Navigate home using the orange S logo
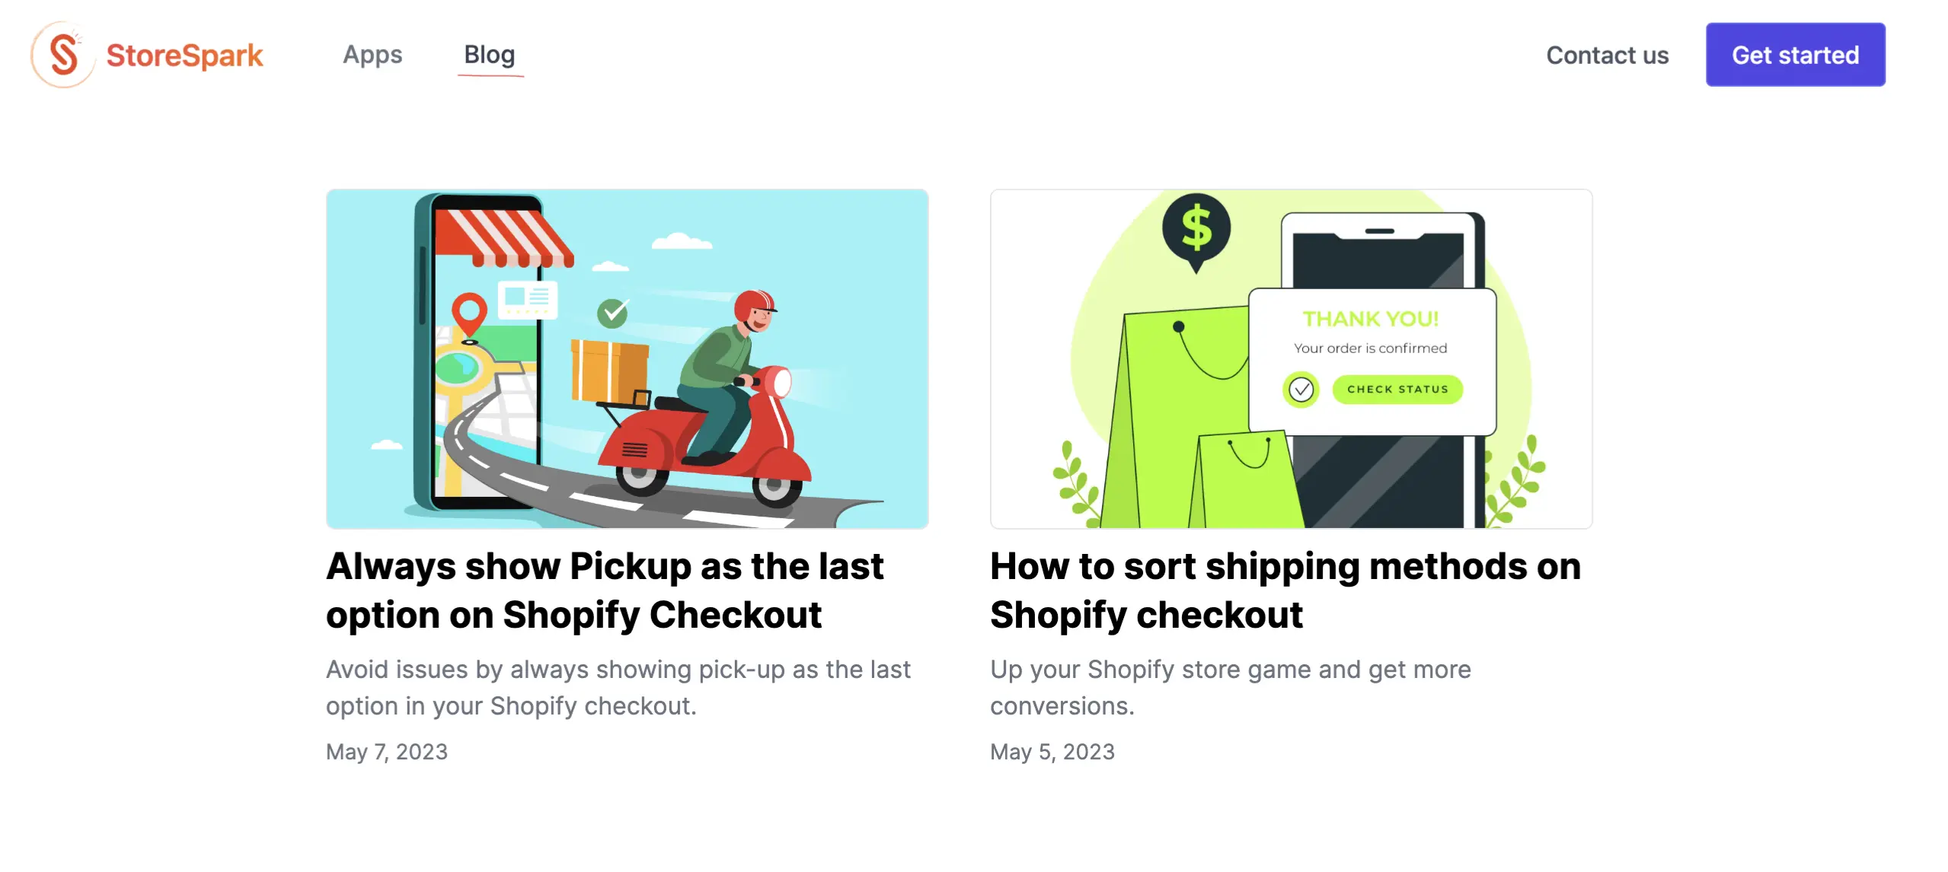 tap(62, 54)
